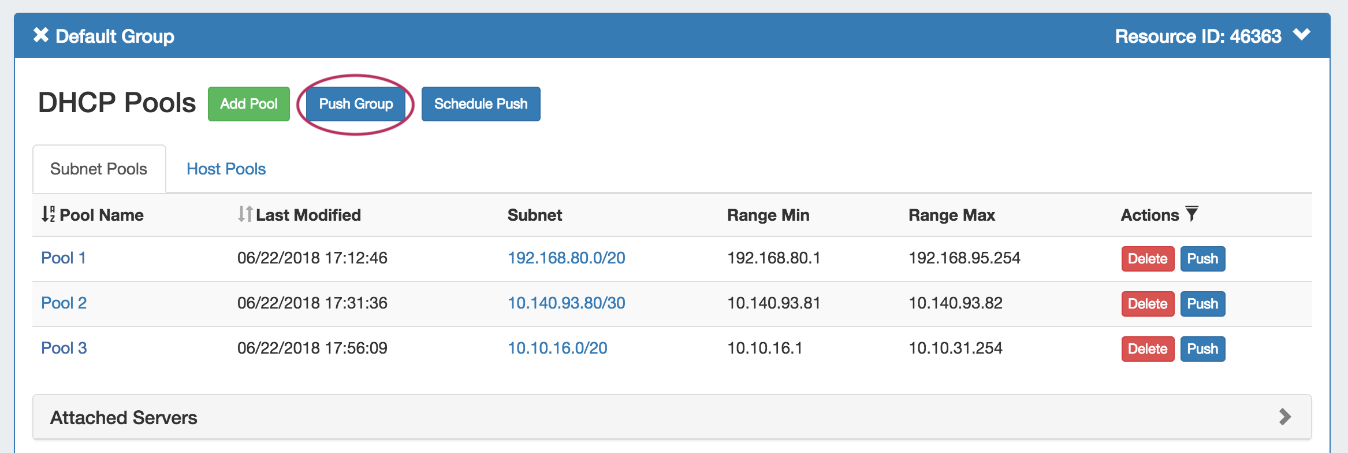Viewport: 1348px width, 453px height.
Task: Expand the Attached Servers chevron
Action: click(1284, 417)
